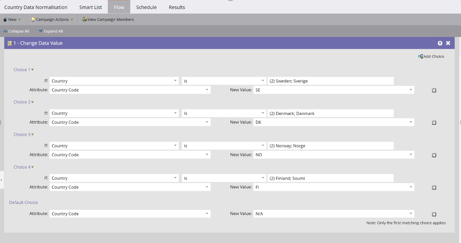Screen dimensions: 461x243
Task: Open the Results tab
Action: (x=177, y=7)
